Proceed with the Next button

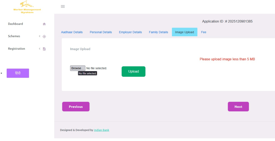pos(238,107)
